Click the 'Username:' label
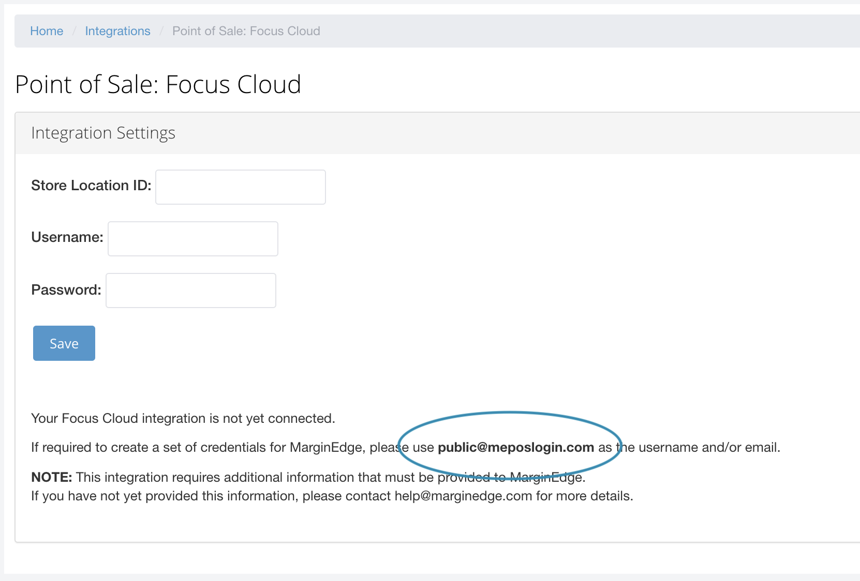The height and width of the screenshot is (581, 860). point(67,237)
